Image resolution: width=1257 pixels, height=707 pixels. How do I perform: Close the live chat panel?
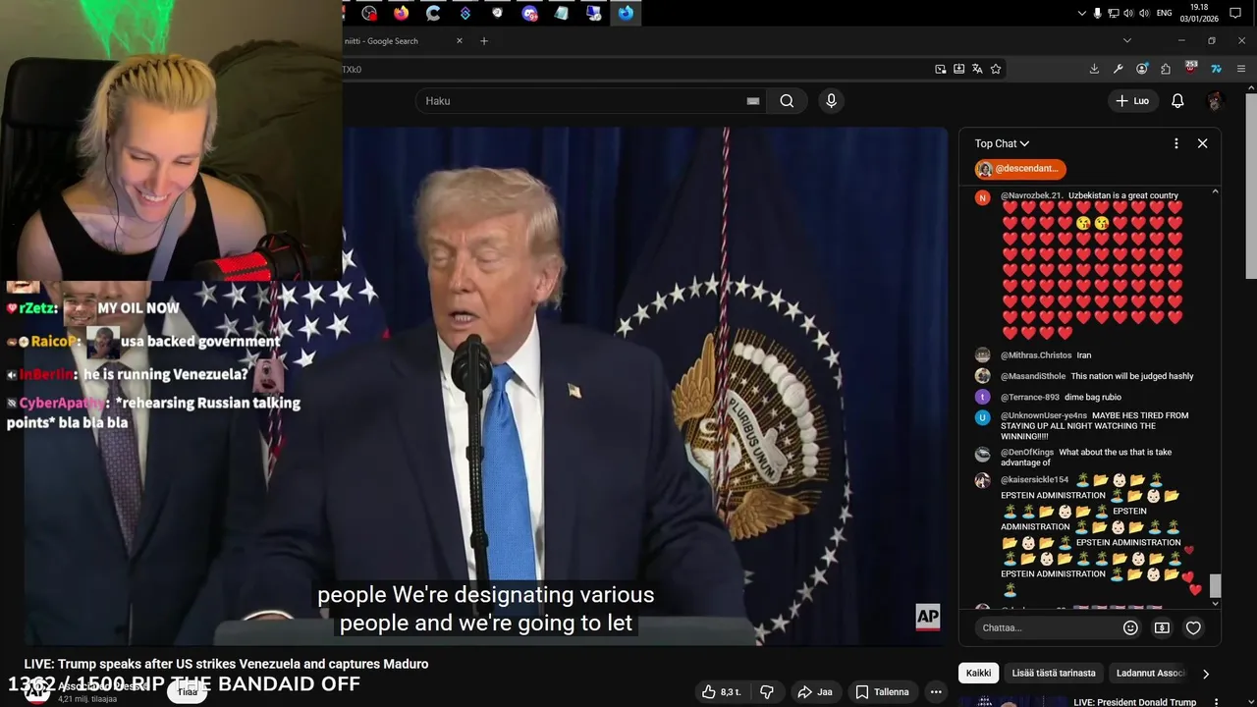[1202, 143]
